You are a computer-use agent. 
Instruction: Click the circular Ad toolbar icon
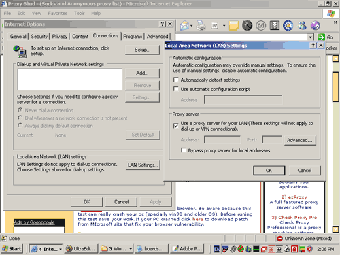pyautogui.click(x=260, y=26)
